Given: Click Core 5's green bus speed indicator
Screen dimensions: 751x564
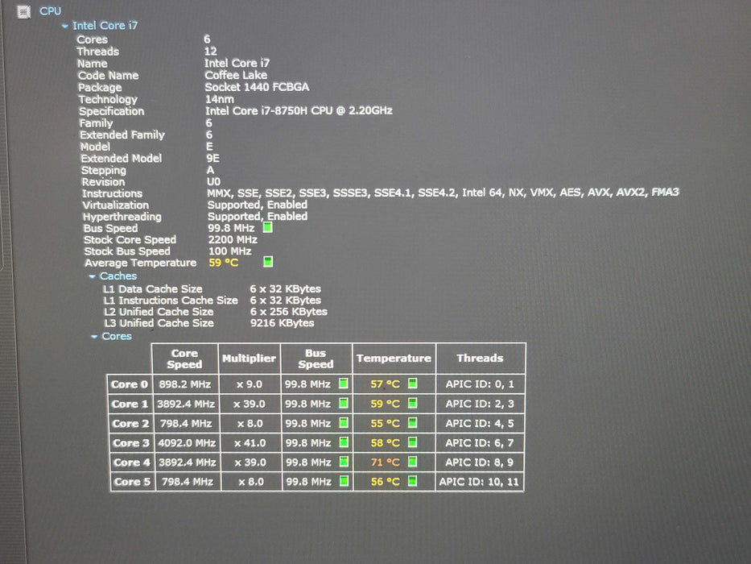Looking at the screenshot, I should pyautogui.click(x=344, y=480).
